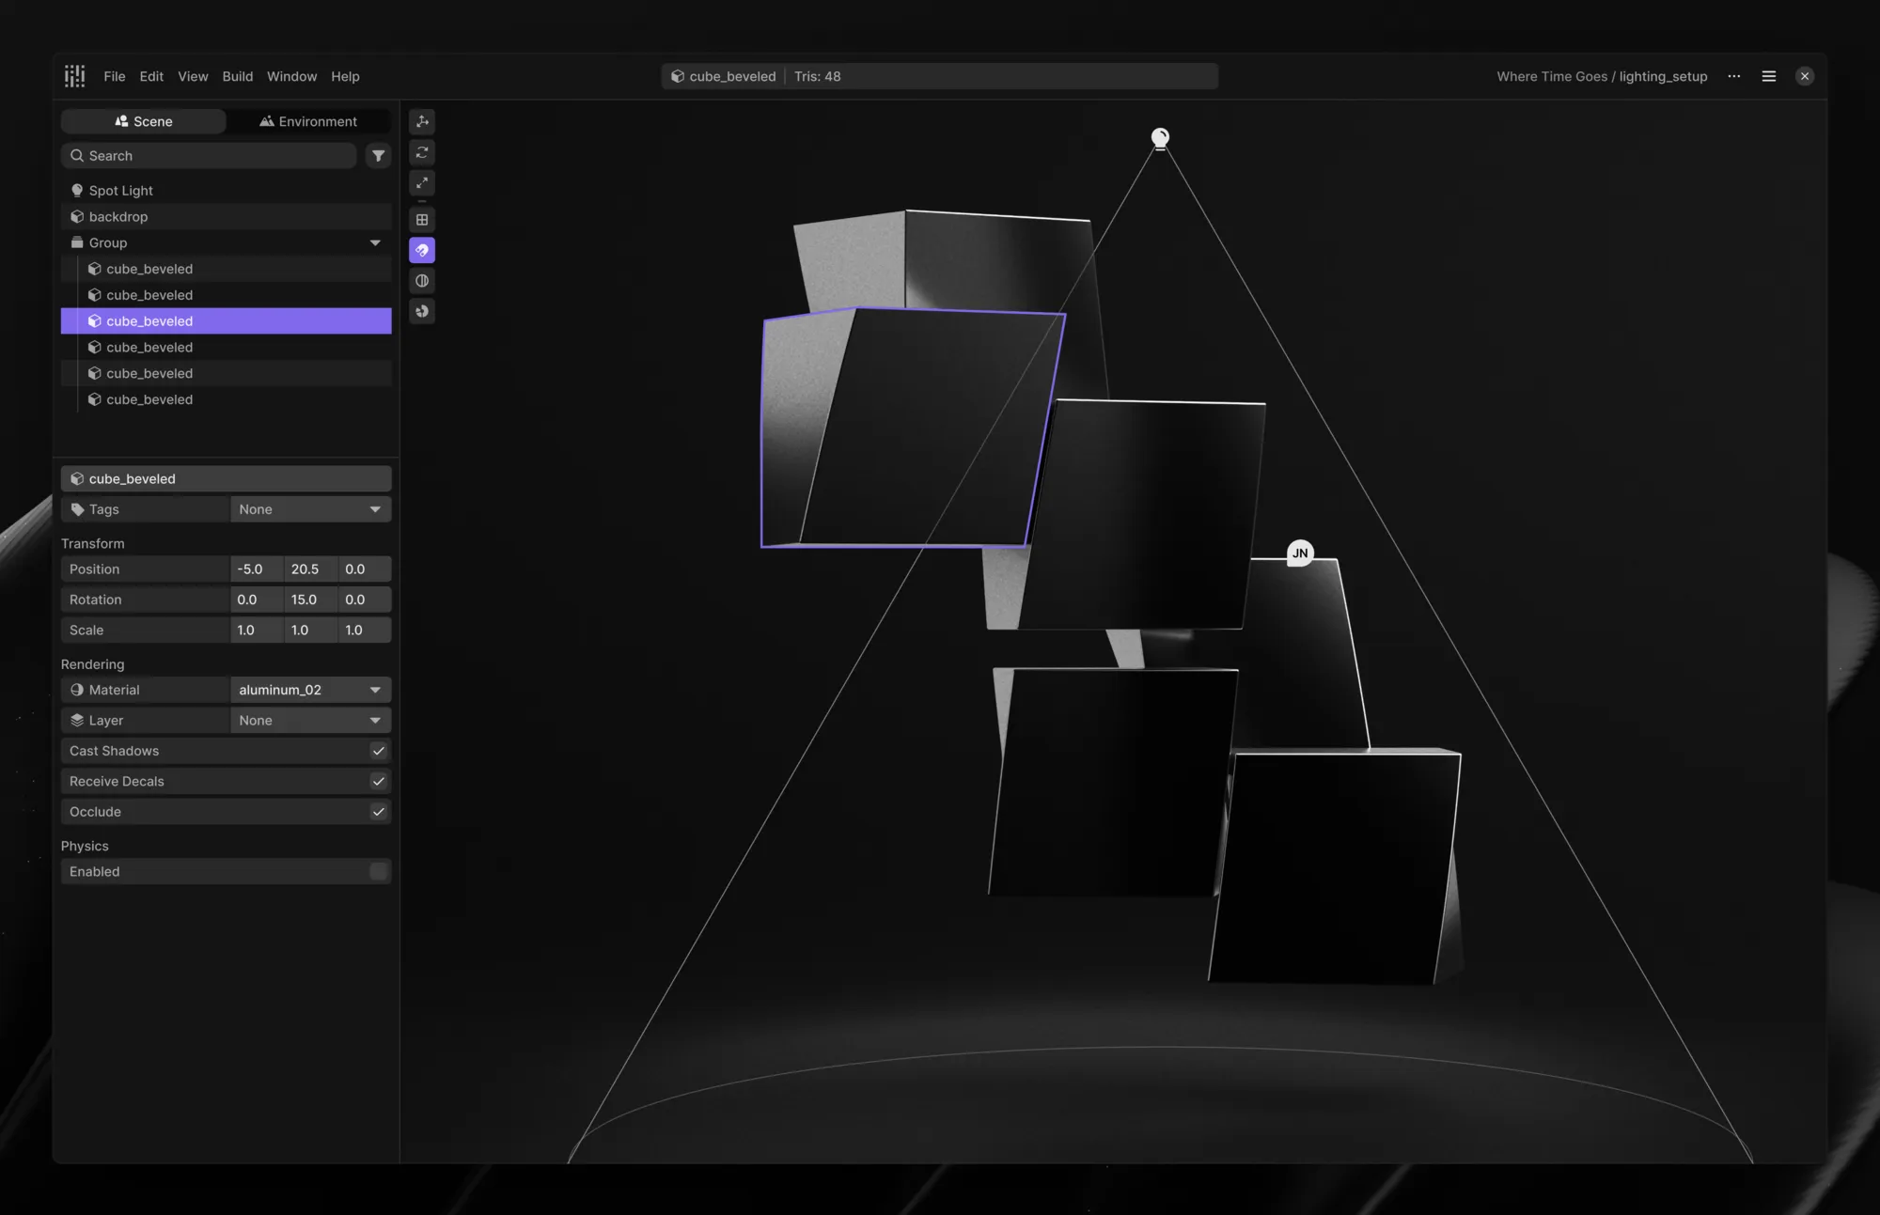Collapse the Group tree item arrow
1880x1215 pixels.
(375, 242)
